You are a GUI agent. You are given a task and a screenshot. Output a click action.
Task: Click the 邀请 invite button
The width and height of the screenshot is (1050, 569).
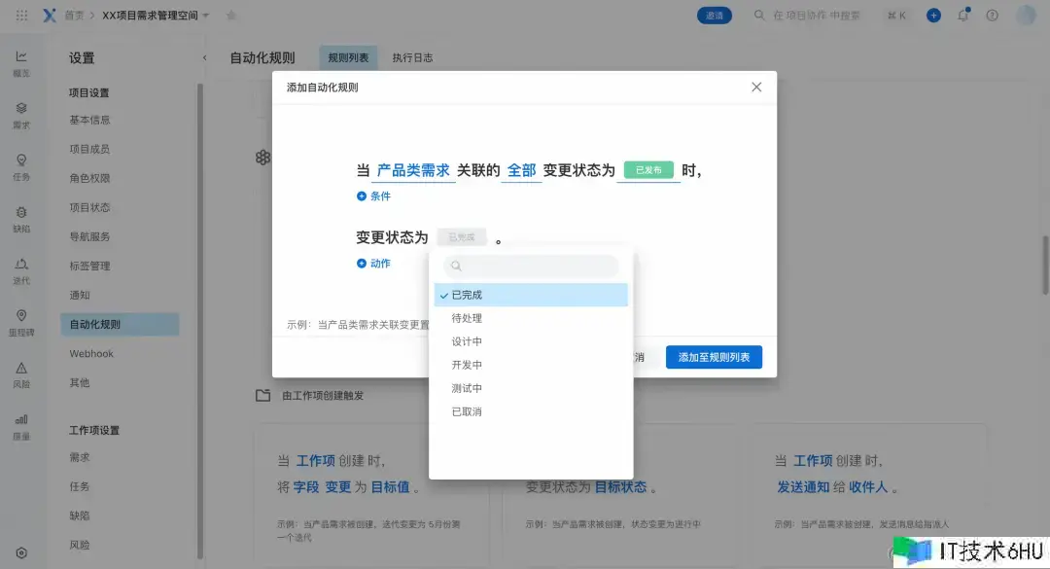point(715,16)
